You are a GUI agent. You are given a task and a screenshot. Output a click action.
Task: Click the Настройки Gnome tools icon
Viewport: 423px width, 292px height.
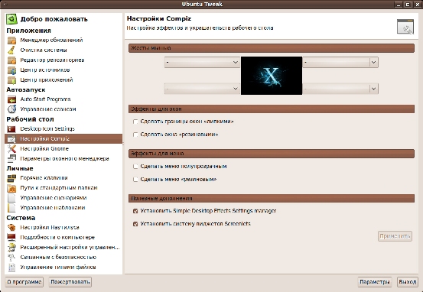click(11, 149)
